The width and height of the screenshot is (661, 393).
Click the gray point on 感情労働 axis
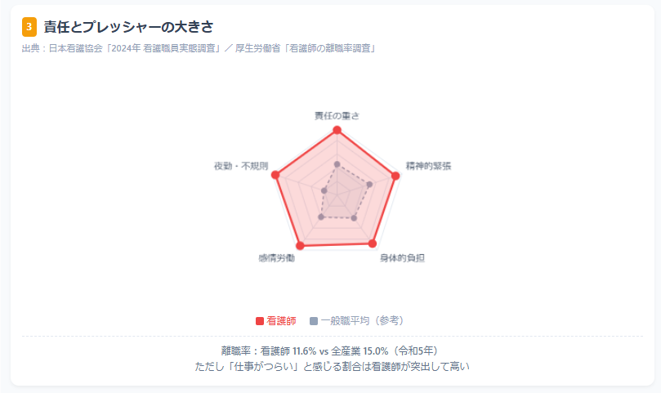click(x=321, y=217)
